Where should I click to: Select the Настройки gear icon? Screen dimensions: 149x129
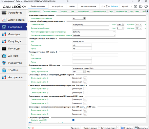pos(4,27)
